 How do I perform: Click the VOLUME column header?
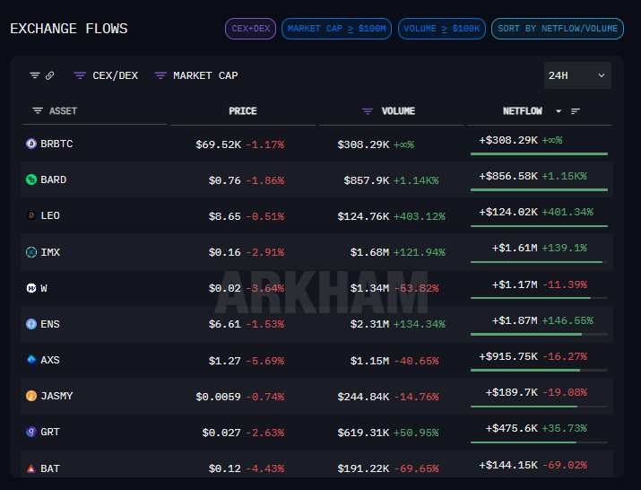click(398, 111)
